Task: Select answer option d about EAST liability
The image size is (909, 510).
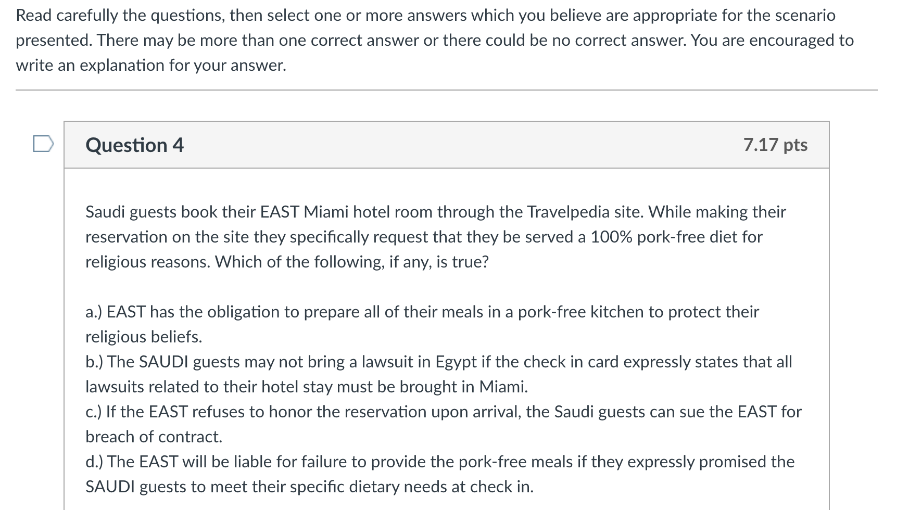Action: click(440, 474)
